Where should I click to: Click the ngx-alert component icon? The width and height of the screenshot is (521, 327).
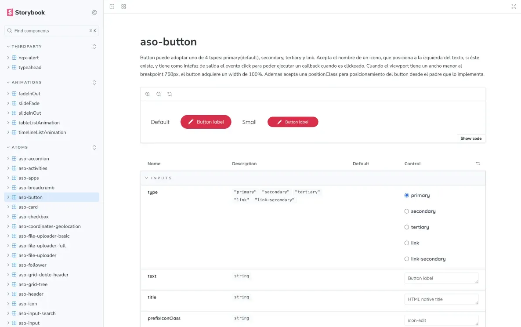[x=14, y=58]
